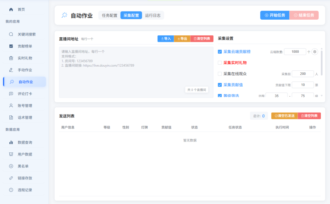Uncheck 采集云端贡献榜
The image size is (330, 204).
(220, 51)
